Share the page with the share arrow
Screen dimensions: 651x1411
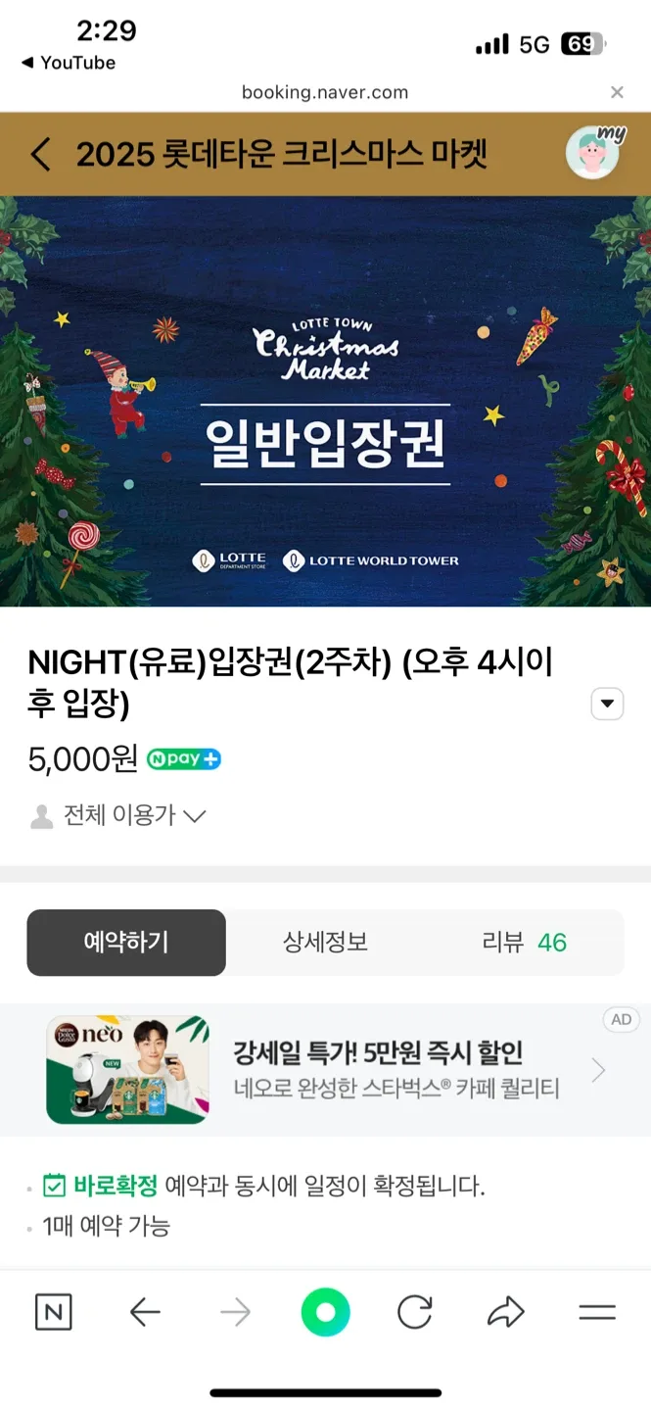tap(506, 1312)
